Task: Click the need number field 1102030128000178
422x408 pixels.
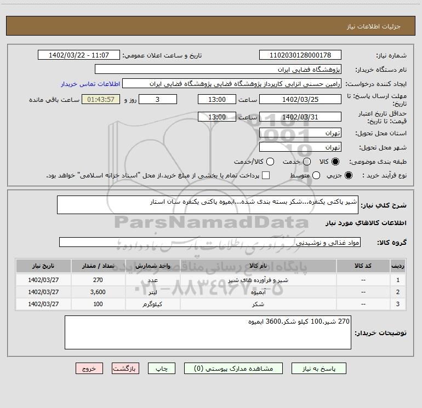Action: 300,55
